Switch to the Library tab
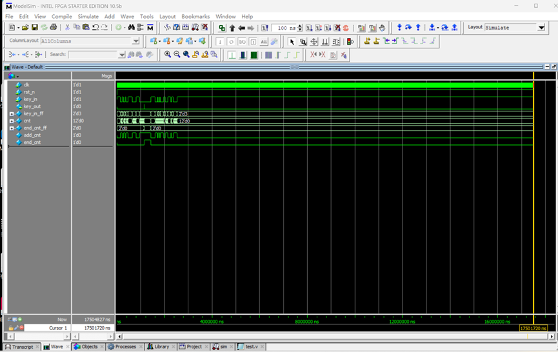 point(161,347)
